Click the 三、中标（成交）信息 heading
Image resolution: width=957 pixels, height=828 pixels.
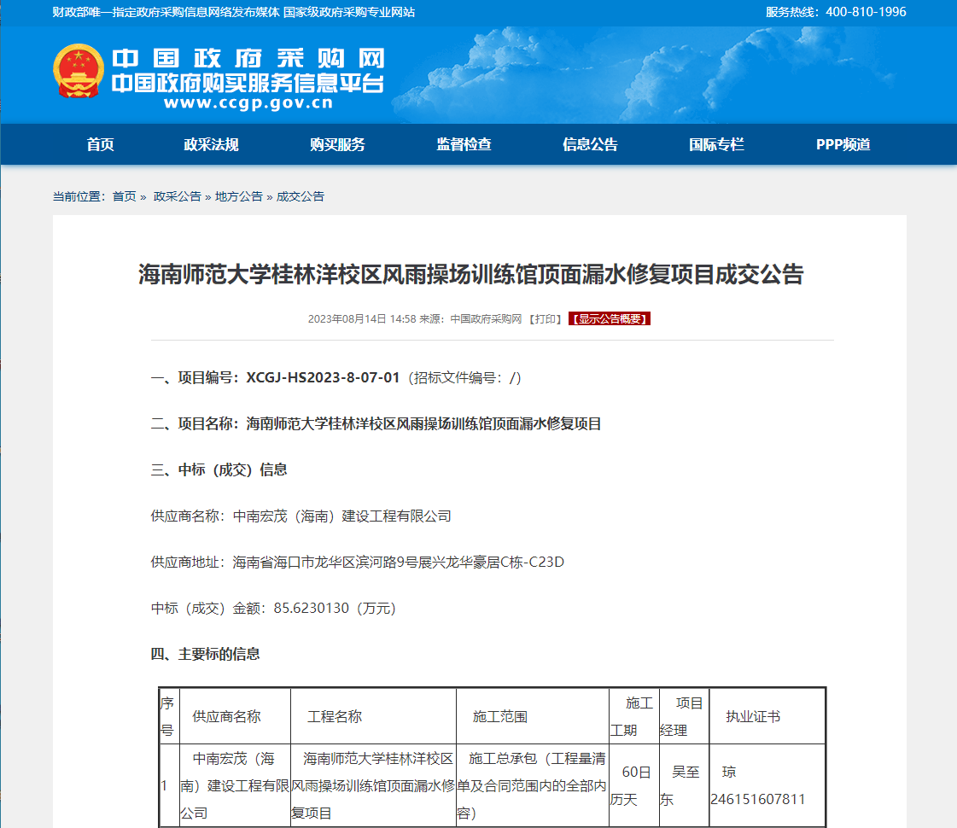tap(219, 469)
